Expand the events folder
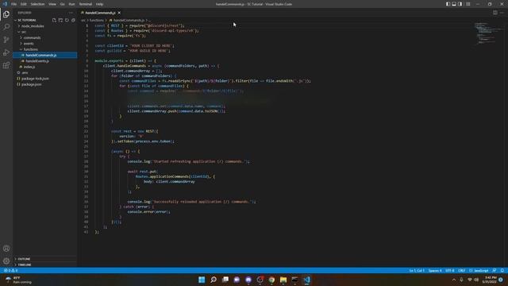Screen dimensions: 508x286 (x=29, y=44)
